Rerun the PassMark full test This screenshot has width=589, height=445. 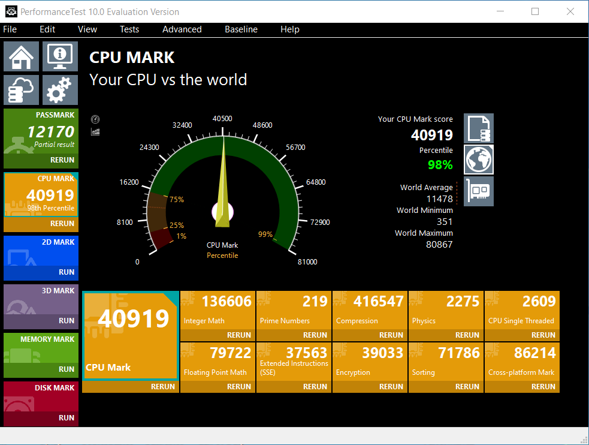click(x=41, y=160)
